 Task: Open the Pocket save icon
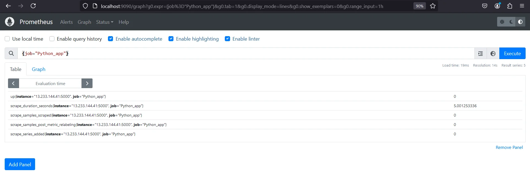pos(485,6)
